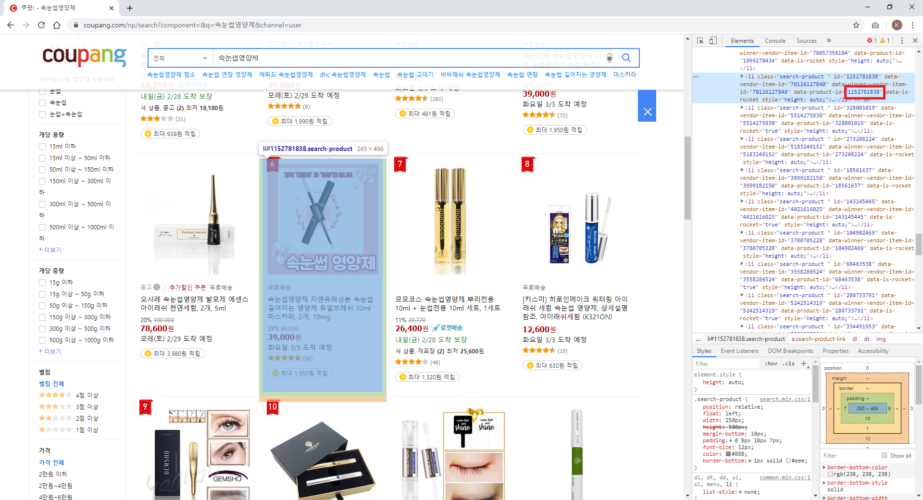Add new style rule plus icon

pyautogui.click(x=803, y=363)
